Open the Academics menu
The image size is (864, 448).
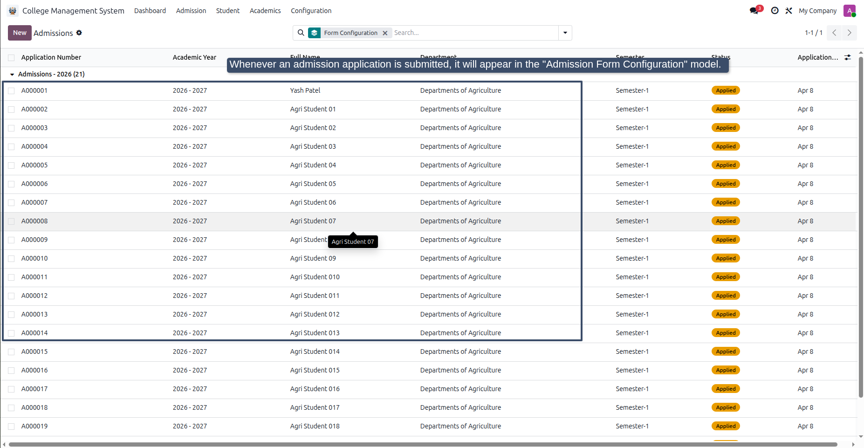coord(265,11)
